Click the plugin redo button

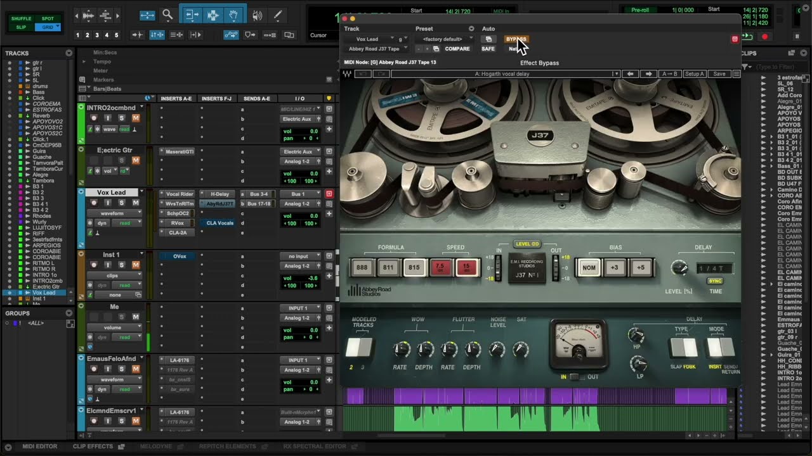point(381,74)
